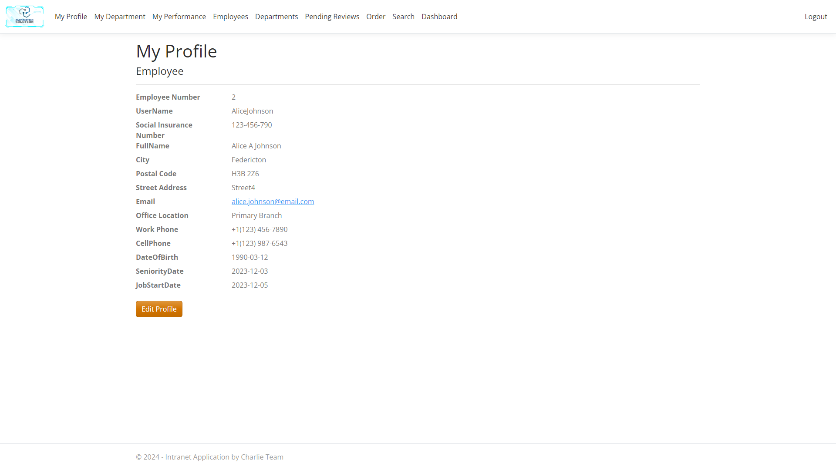
Task: Go to My Department page
Action: [x=120, y=17]
